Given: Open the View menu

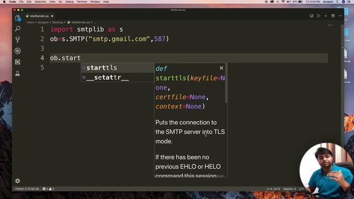Looking at the screenshot, I should tap(53, 2).
